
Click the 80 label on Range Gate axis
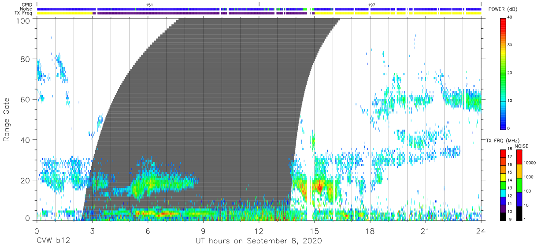tap(26, 59)
